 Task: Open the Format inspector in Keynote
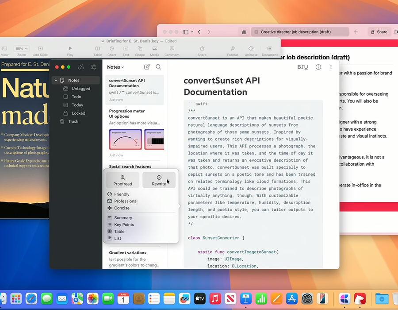click(233, 51)
